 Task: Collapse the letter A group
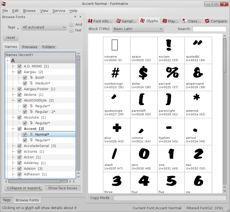pos(8,60)
